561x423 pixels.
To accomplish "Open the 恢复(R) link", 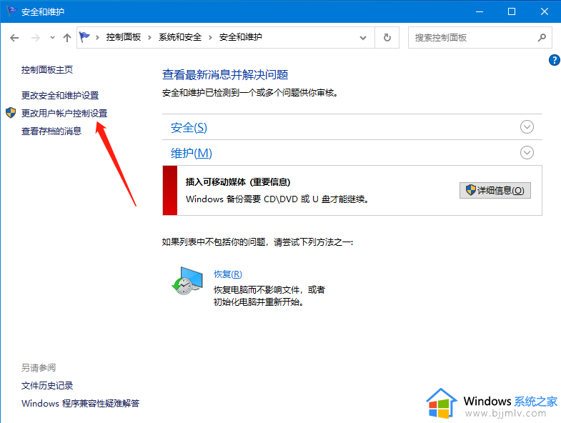I will point(227,274).
